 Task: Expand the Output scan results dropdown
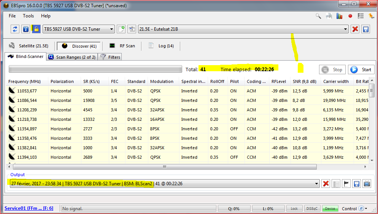(x=316, y=184)
